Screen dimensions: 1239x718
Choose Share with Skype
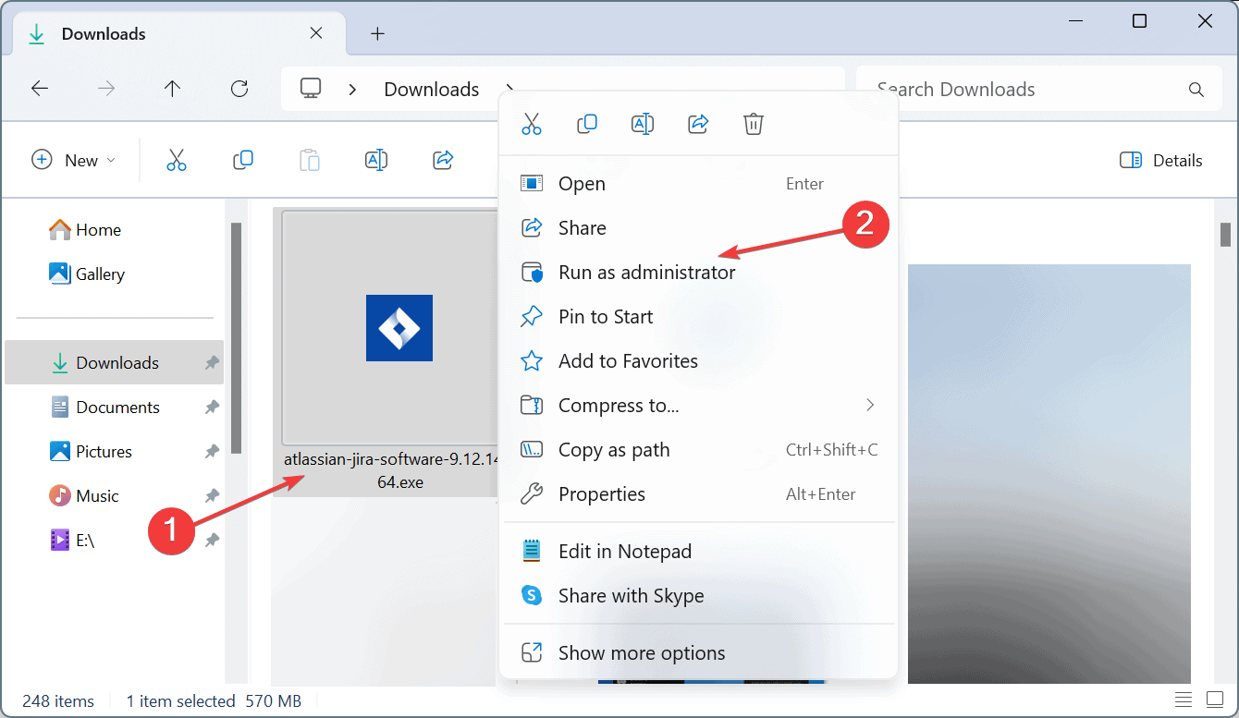(x=698, y=595)
